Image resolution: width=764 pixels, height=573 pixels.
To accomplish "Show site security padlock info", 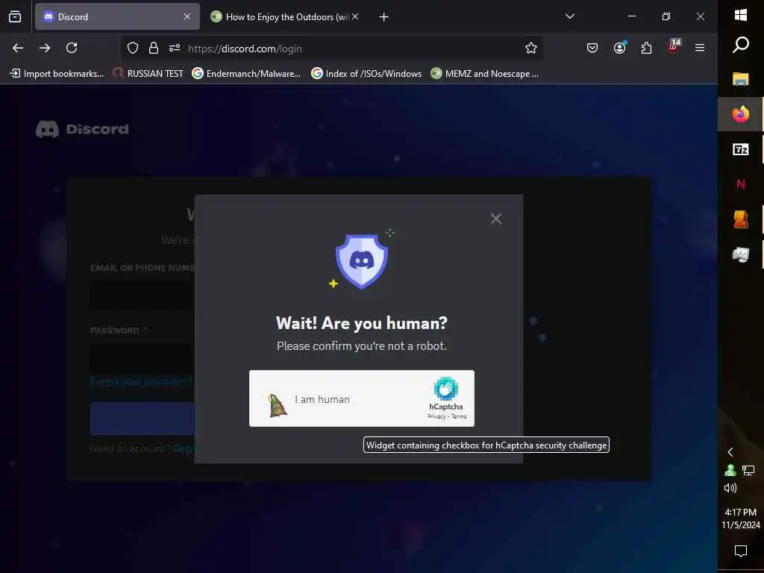I will coord(154,48).
